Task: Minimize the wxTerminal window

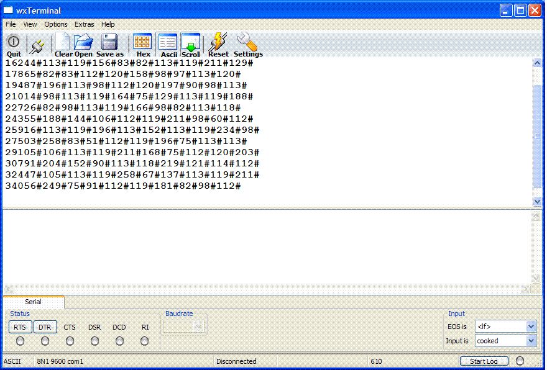Action: tap(506, 11)
